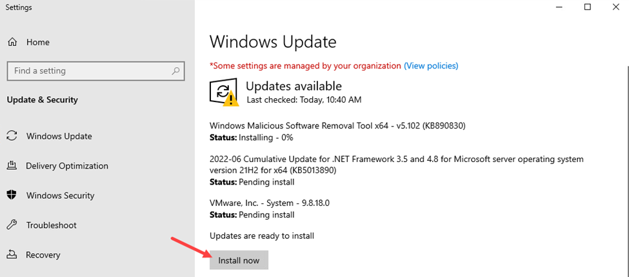629x277 pixels.
Task: Click the VMware, Inc. System update entry
Action: 270,203
